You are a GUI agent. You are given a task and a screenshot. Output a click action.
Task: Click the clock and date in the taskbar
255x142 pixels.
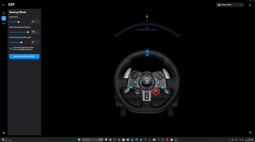click(x=248, y=139)
